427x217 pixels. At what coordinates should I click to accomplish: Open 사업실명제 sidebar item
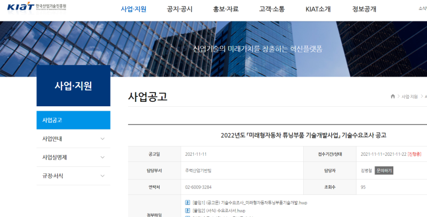point(73,158)
